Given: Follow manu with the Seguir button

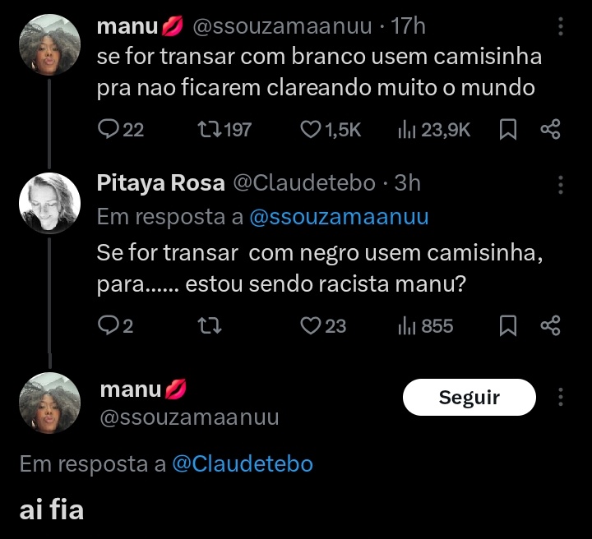Looking at the screenshot, I should pos(469,397).
